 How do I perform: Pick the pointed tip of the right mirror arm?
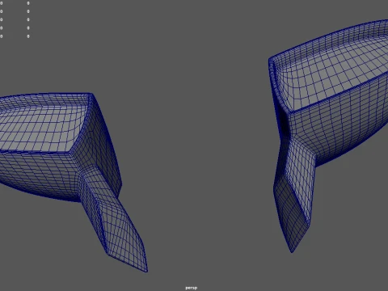tap(292, 251)
